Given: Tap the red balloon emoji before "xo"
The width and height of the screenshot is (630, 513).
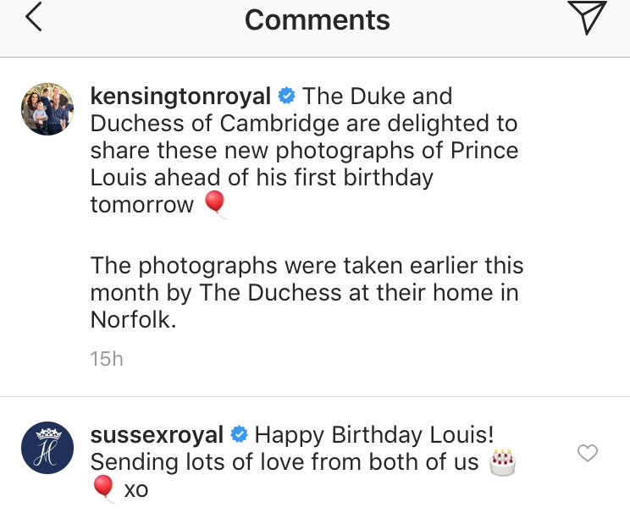Looking at the screenshot, I should coord(102,489).
